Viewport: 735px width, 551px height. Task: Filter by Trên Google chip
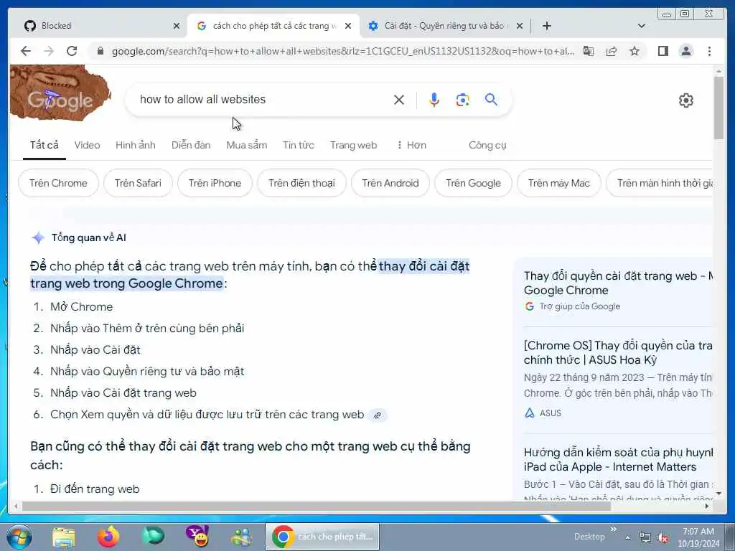click(x=473, y=183)
